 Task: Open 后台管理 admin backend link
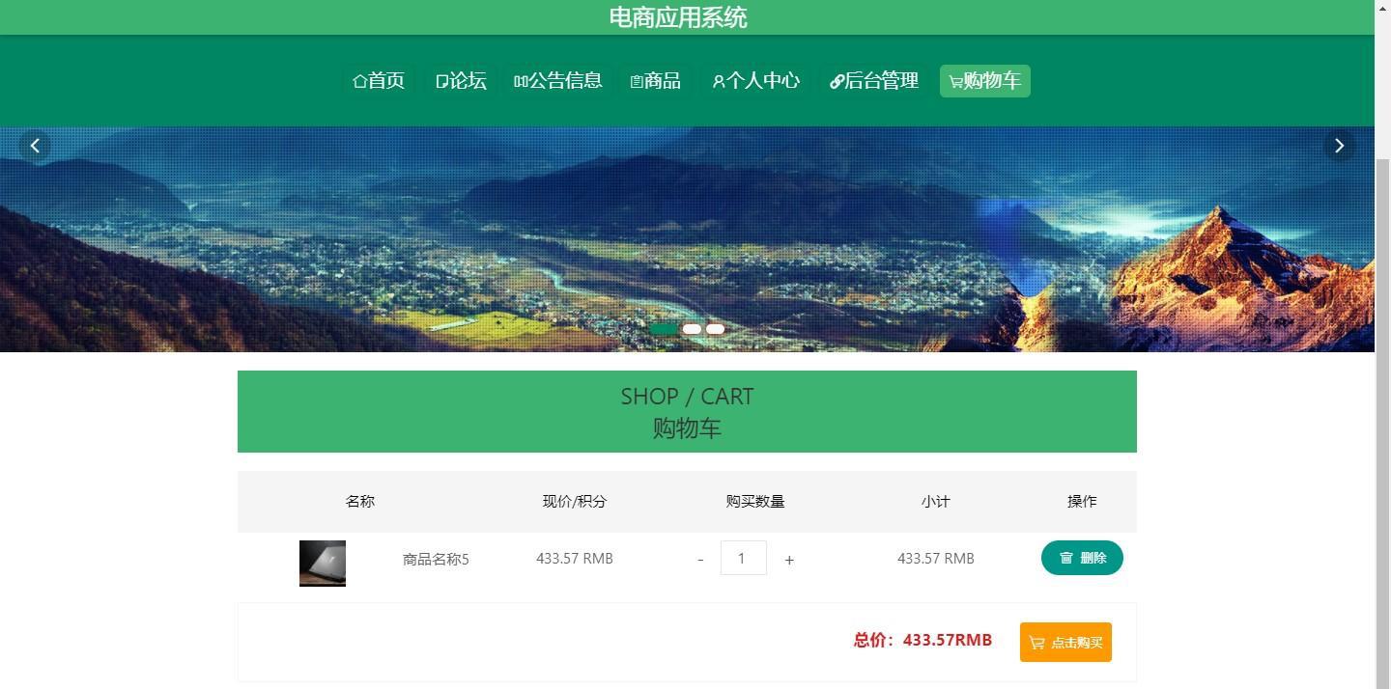coord(874,81)
